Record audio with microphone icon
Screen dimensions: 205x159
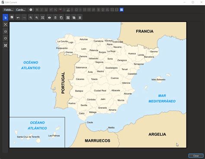tap(103, 10)
